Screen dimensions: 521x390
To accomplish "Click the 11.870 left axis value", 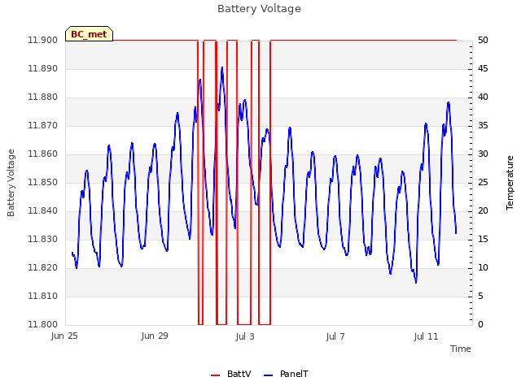I will [x=42, y=126].
